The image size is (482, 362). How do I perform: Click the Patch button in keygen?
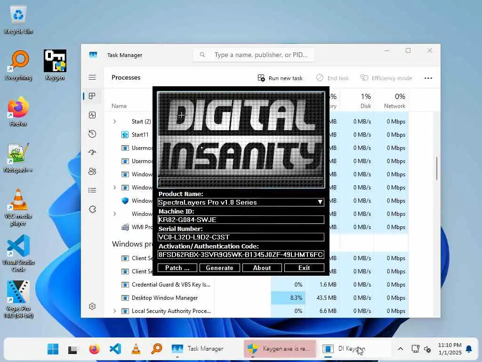click(177, 268)
